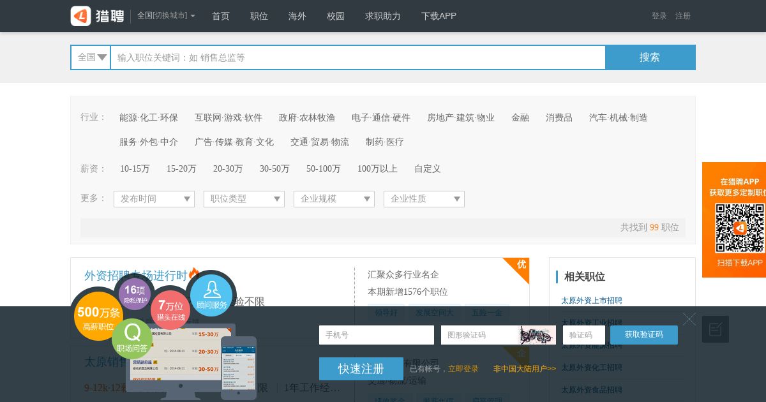This screenshot has width=766, height=402.
Task: Close the registration bottom banner
Action: [x=689, y=319]
